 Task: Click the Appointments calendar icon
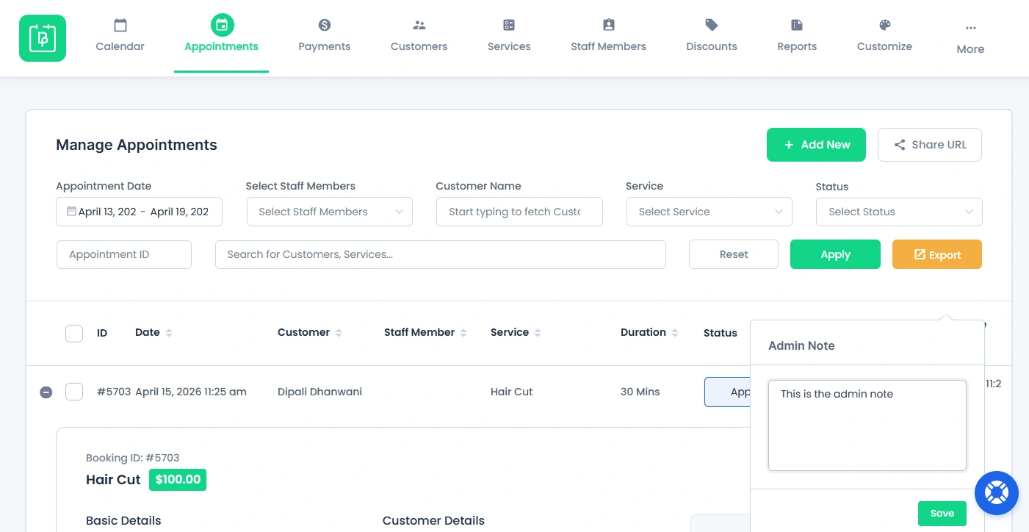[x=222, y=25]
